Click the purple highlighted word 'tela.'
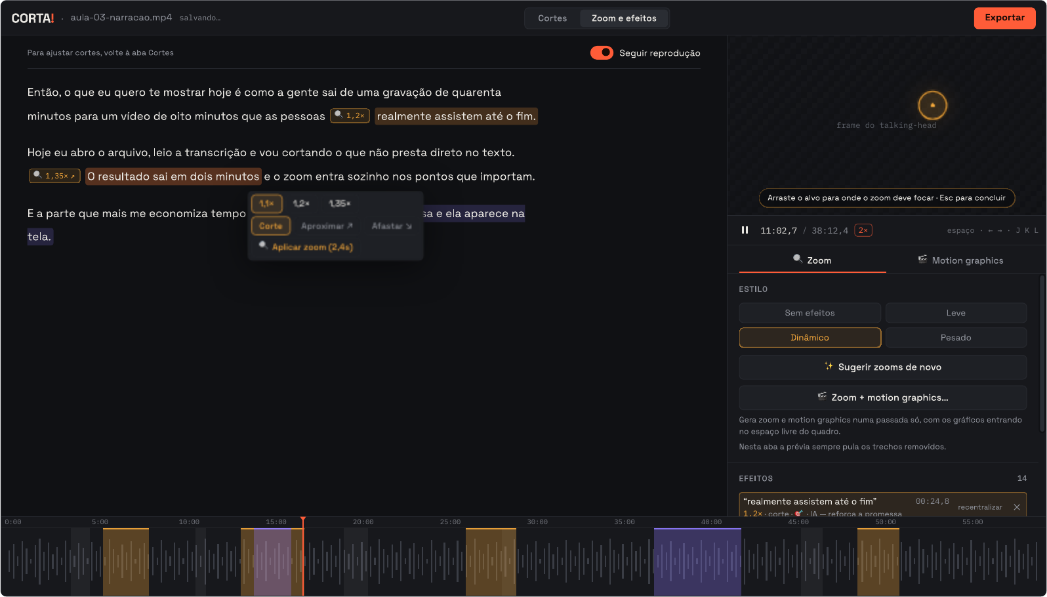The width and height of the screenshot is (1047, 597). [x=39, y=237]
